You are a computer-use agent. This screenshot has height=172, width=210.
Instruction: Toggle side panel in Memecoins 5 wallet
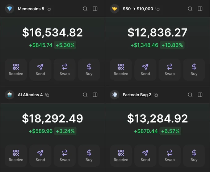tap(95, 9)
